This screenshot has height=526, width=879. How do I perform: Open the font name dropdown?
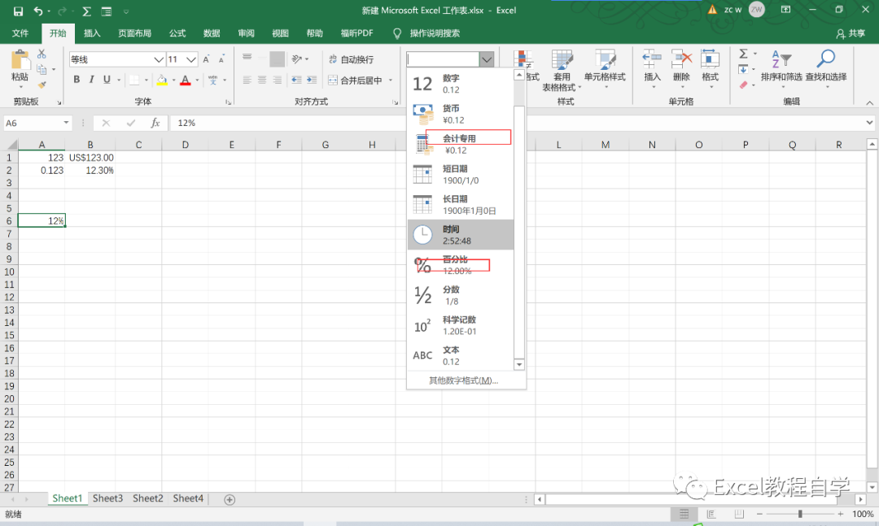coord(159,59)
